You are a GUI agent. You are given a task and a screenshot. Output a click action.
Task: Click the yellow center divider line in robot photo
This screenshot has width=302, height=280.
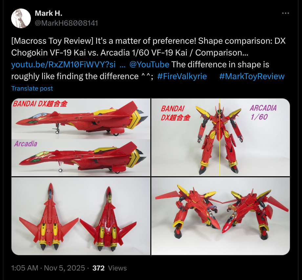pos(220,137)
